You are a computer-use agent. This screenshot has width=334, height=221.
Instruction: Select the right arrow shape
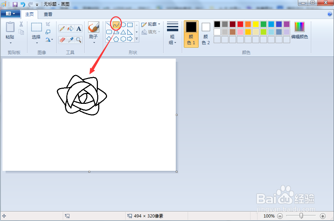point(131,39)
